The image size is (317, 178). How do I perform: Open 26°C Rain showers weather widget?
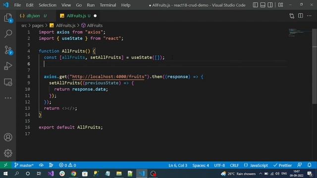pyautogui.click(x=238, y=174)
